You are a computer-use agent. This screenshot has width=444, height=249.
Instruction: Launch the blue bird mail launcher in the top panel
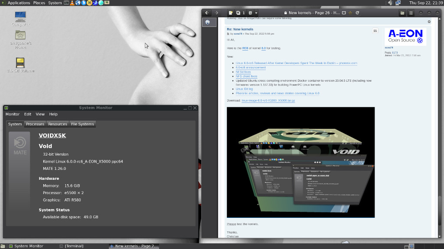95,3
